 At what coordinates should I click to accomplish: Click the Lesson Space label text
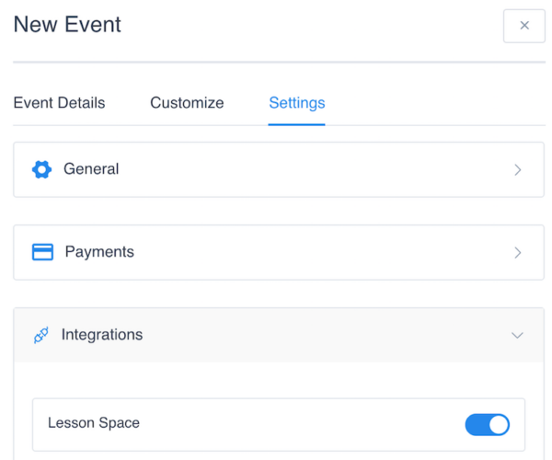coord(94,423)
